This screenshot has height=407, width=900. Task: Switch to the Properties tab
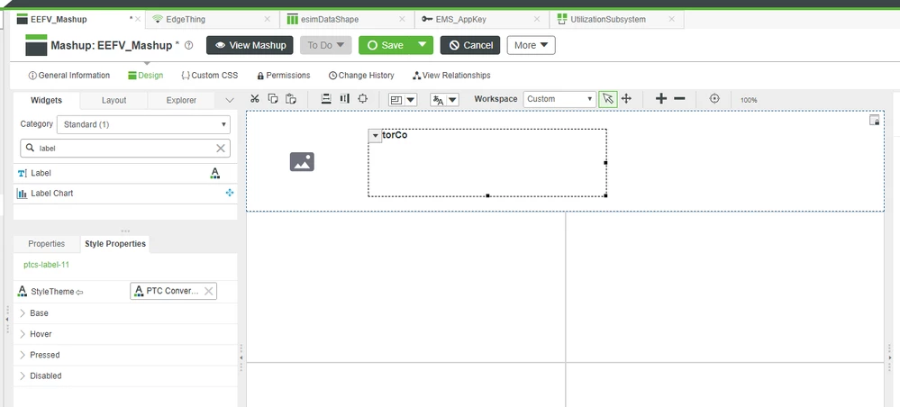tap(47, 243)
